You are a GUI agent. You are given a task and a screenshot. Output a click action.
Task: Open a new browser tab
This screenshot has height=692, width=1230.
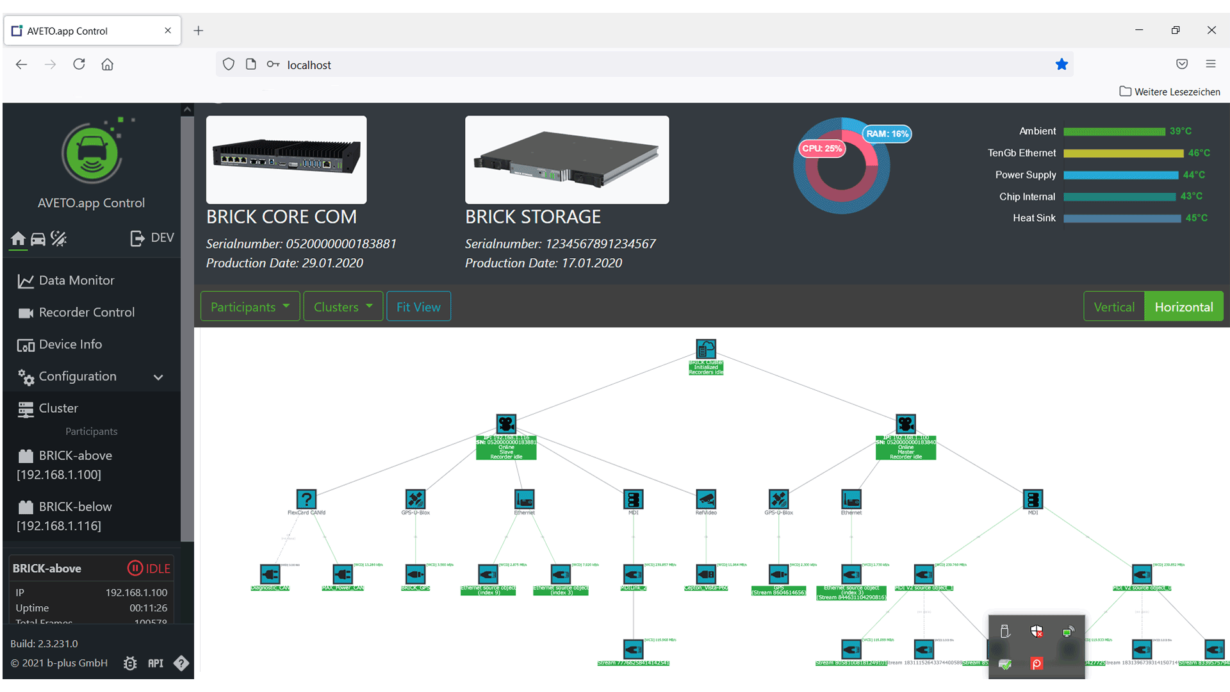pos(199,30)
